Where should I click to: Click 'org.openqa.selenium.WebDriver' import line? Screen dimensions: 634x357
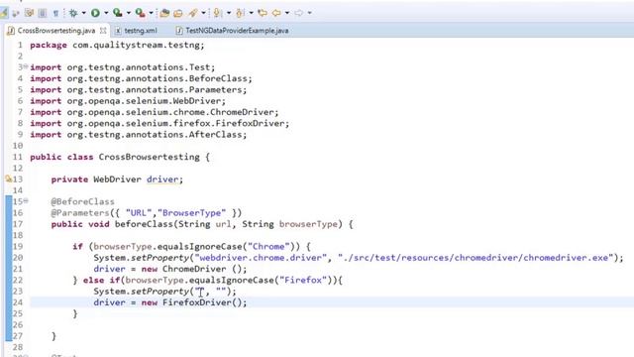(x=144, y=101)
